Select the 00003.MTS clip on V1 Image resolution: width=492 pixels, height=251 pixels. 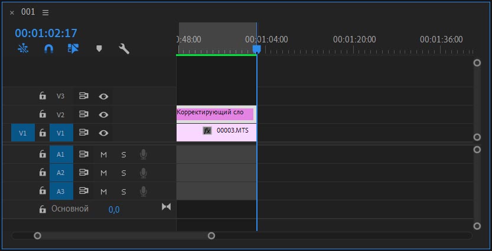tap(217, 133)
